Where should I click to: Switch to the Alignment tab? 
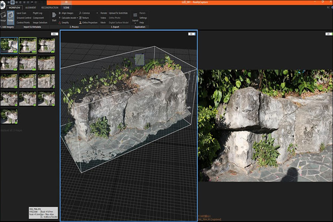coord(31,8)
